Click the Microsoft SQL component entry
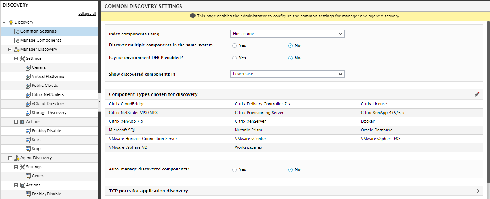Screen dimensions: 490x199 click(x=122, y=130)
